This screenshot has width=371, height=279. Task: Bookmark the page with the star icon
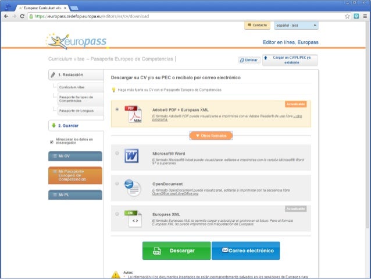click(x=347, y=16)
